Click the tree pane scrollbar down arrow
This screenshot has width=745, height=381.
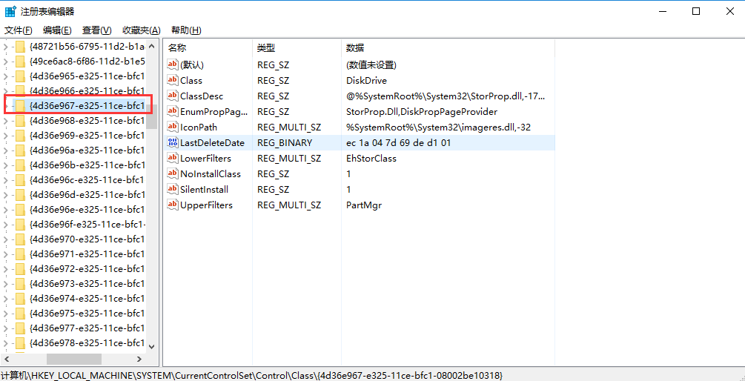click(152, 345)
